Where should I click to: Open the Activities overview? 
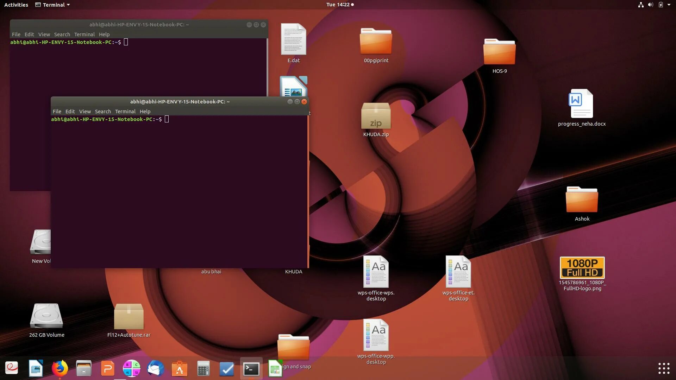[x=16, y=5]
